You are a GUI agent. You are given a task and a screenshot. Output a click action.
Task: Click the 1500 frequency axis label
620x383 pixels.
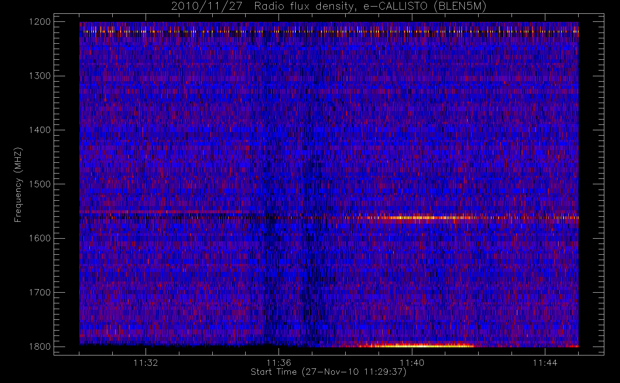[40, 184]
